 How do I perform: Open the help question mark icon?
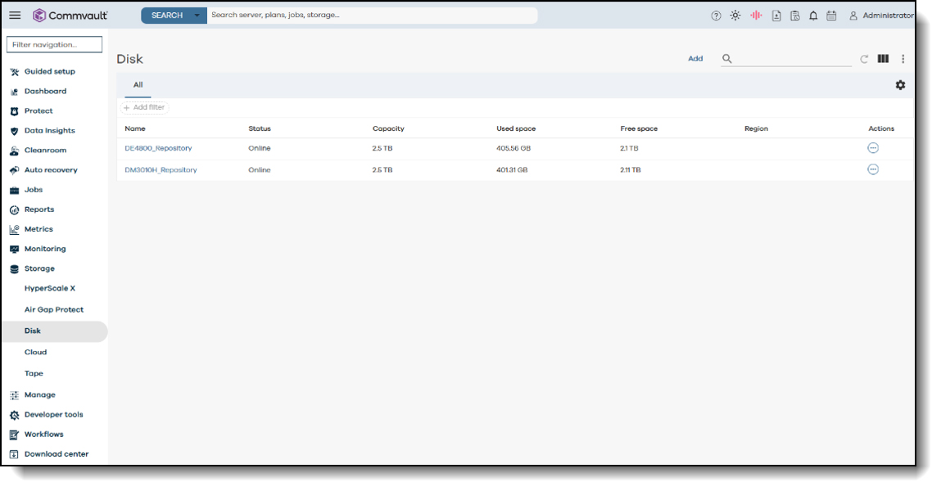tap(716, 16)
